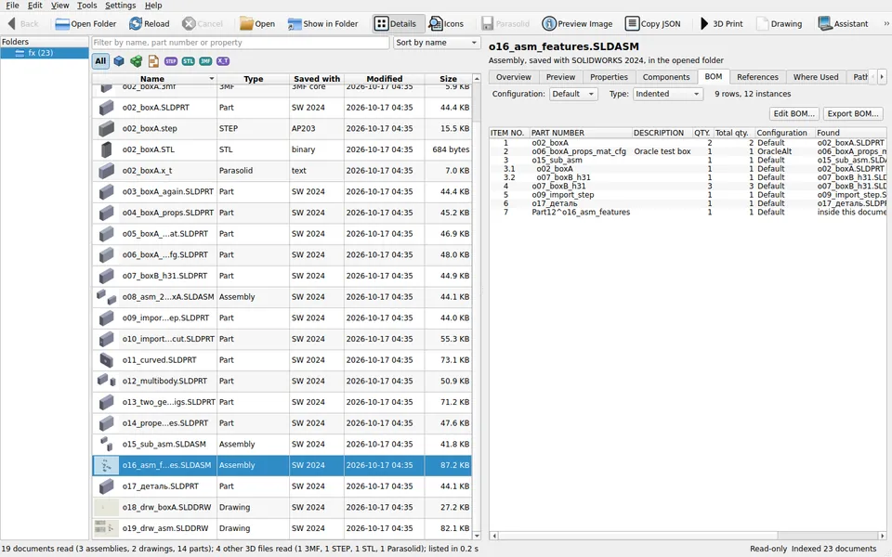Viewport: 892px width, 557px height.
Task: Filter list to STEP files
Action: pos(171,61)
